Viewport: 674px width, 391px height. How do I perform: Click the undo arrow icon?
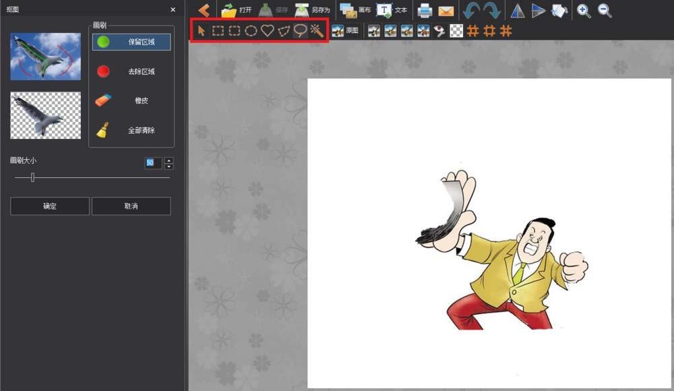472,11
